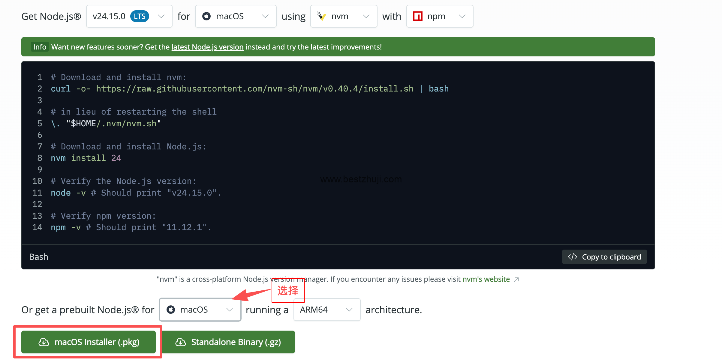722x360 pixels.
Task: Click the '$HOME/.nvm/nvm.sh' code line
Action: pyautogui.click(x=106, y=124)
